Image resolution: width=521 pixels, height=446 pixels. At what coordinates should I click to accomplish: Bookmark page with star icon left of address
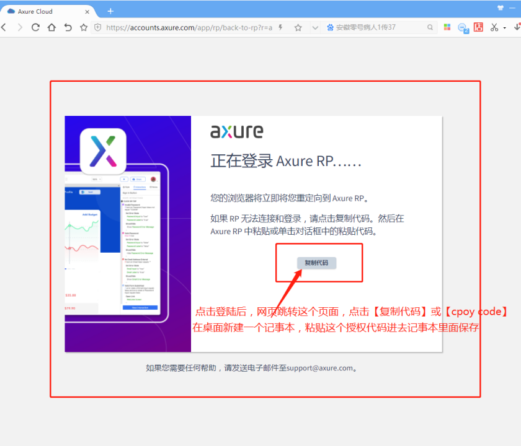point(84,27)
